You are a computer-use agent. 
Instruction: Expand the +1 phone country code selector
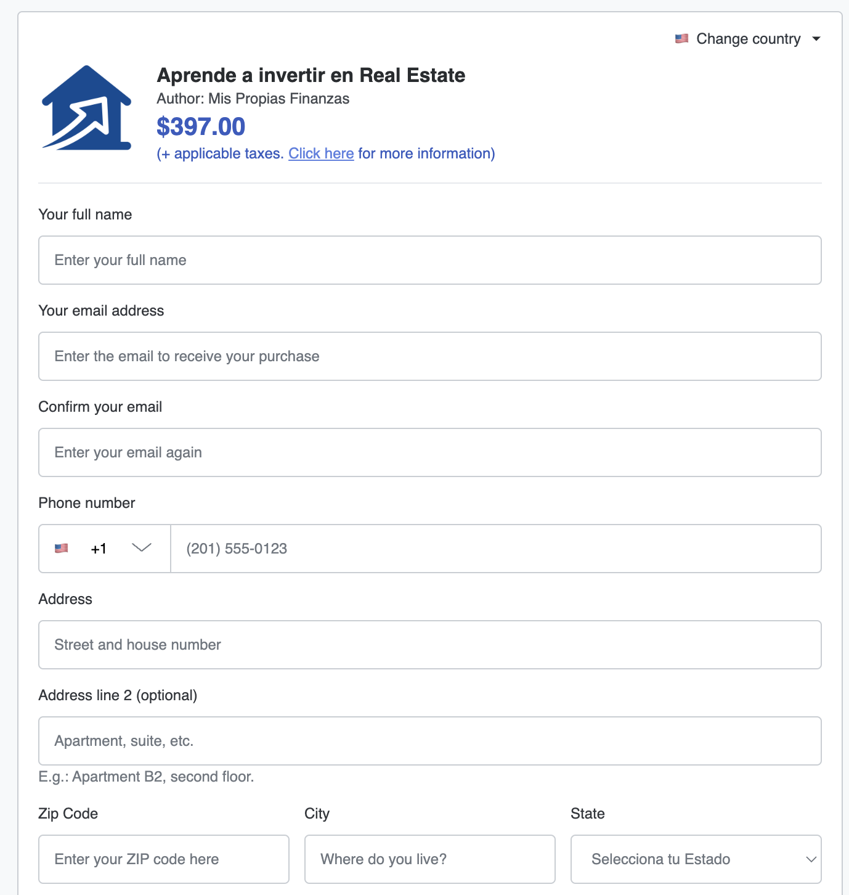click(x=105, y=549)
